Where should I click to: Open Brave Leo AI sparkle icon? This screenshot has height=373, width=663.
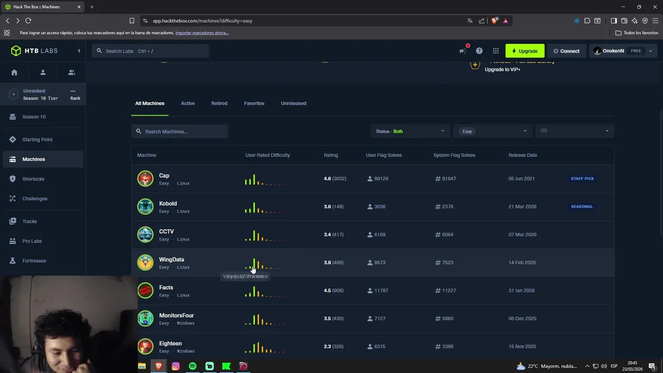point(635,21)
